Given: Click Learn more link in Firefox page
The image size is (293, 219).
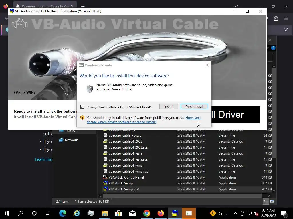Looking at the screenshot, I should click(43, 159).
